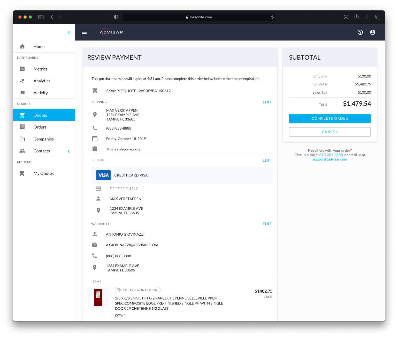398x337 pixels.
Task: Click the Advisar logo
Action: point(111,32)
